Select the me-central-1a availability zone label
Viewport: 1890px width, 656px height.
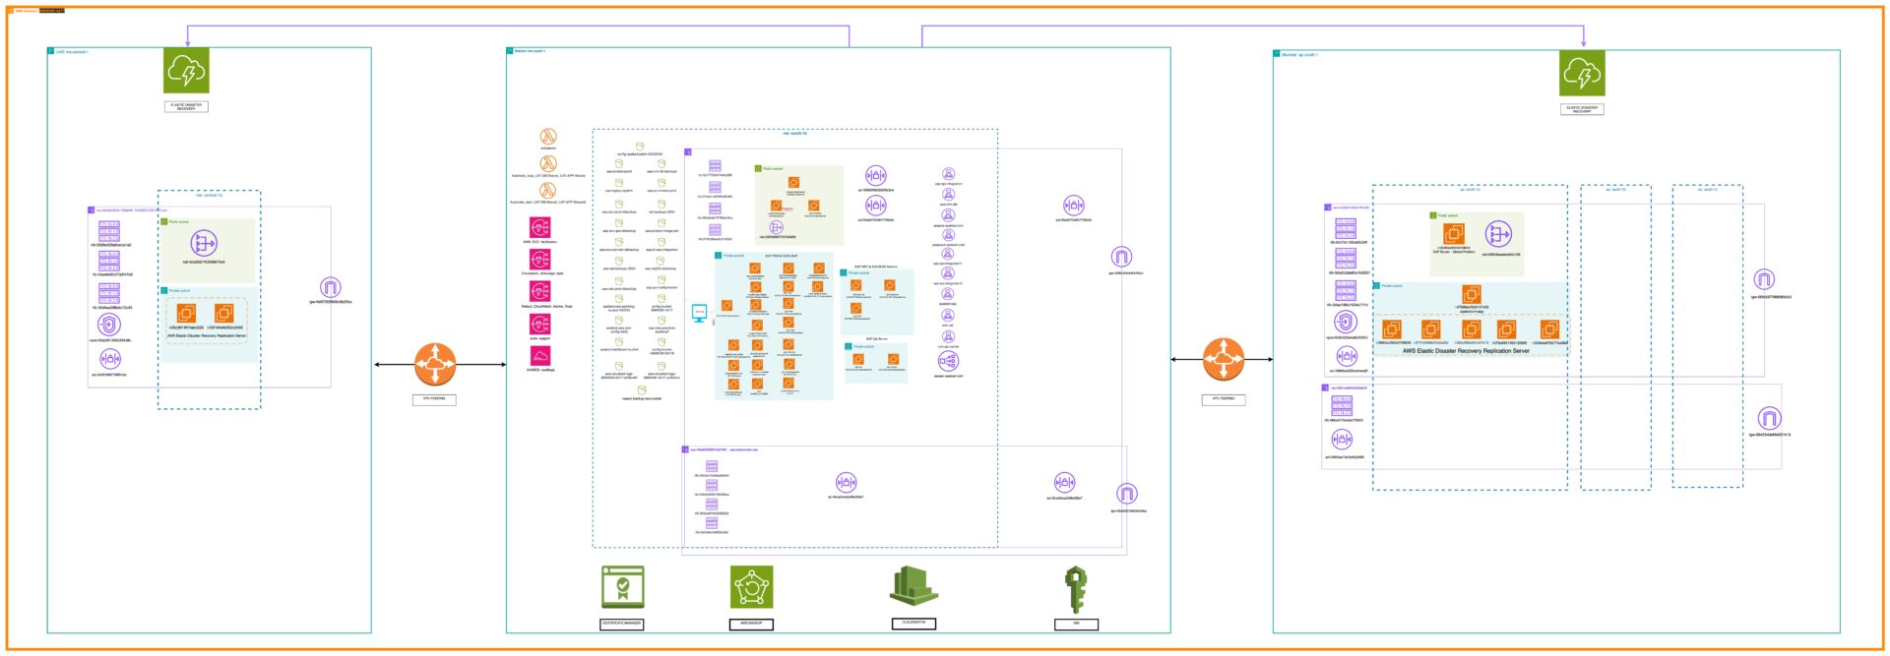point(209,196)
